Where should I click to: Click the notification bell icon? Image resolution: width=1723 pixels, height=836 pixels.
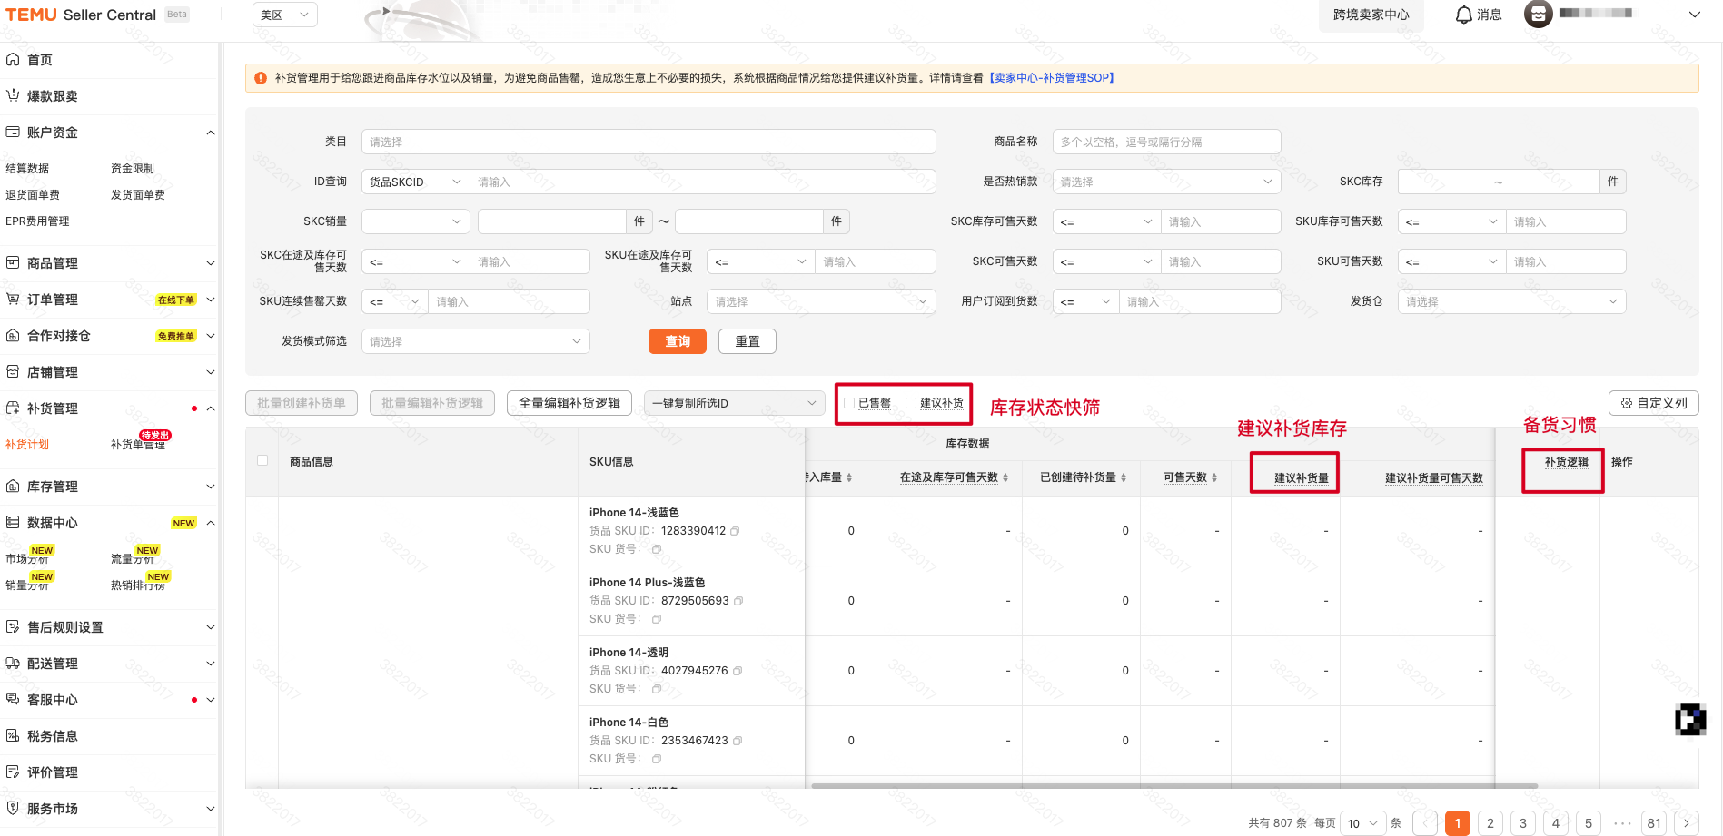tap(1463, 15)
